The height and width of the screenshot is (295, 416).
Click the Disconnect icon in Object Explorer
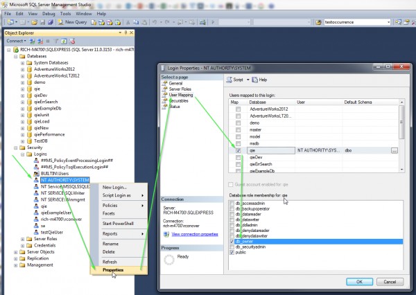coord(40,41)
